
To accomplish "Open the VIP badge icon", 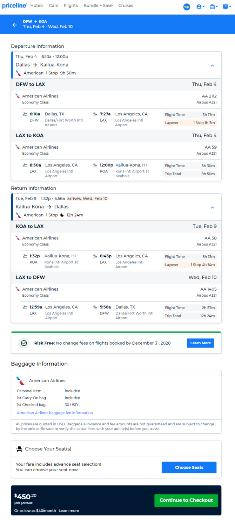I will [x=187, y=7].
